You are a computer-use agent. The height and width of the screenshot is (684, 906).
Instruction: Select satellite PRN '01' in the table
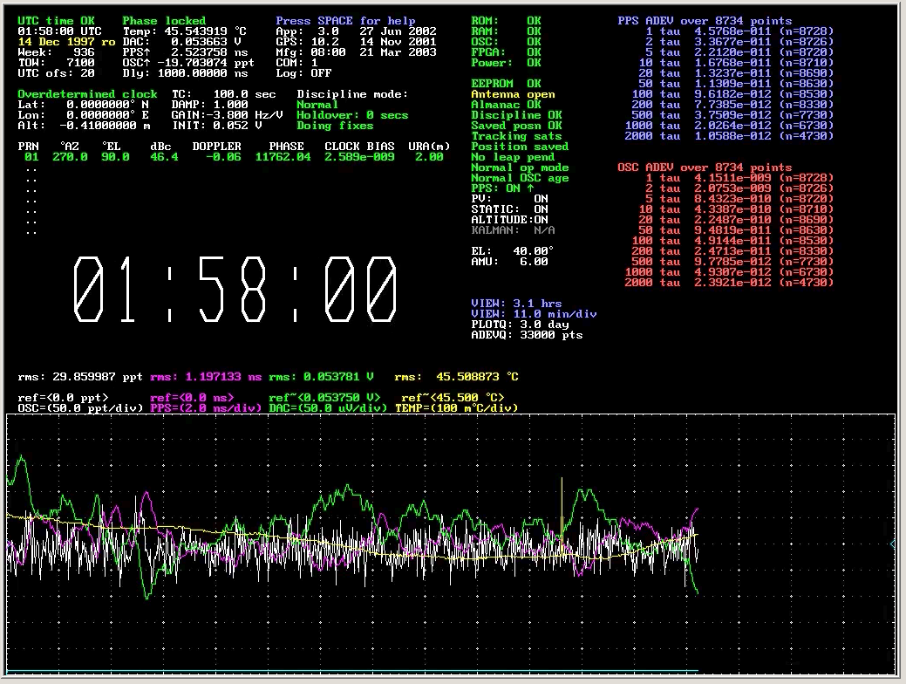coord(31,157)
